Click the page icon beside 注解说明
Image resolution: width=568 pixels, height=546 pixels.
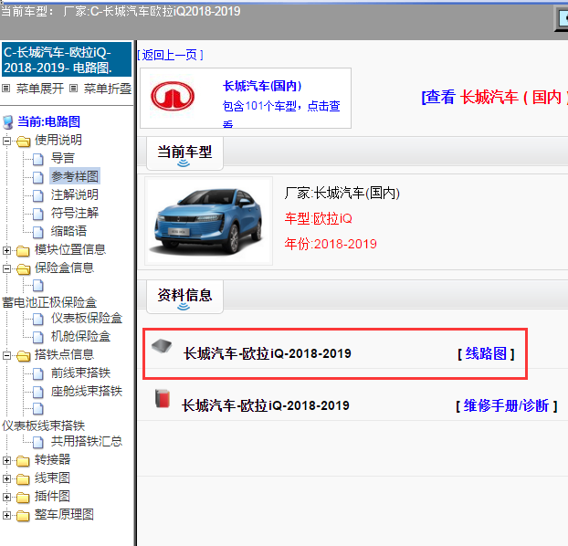click(x=38, y=195)
